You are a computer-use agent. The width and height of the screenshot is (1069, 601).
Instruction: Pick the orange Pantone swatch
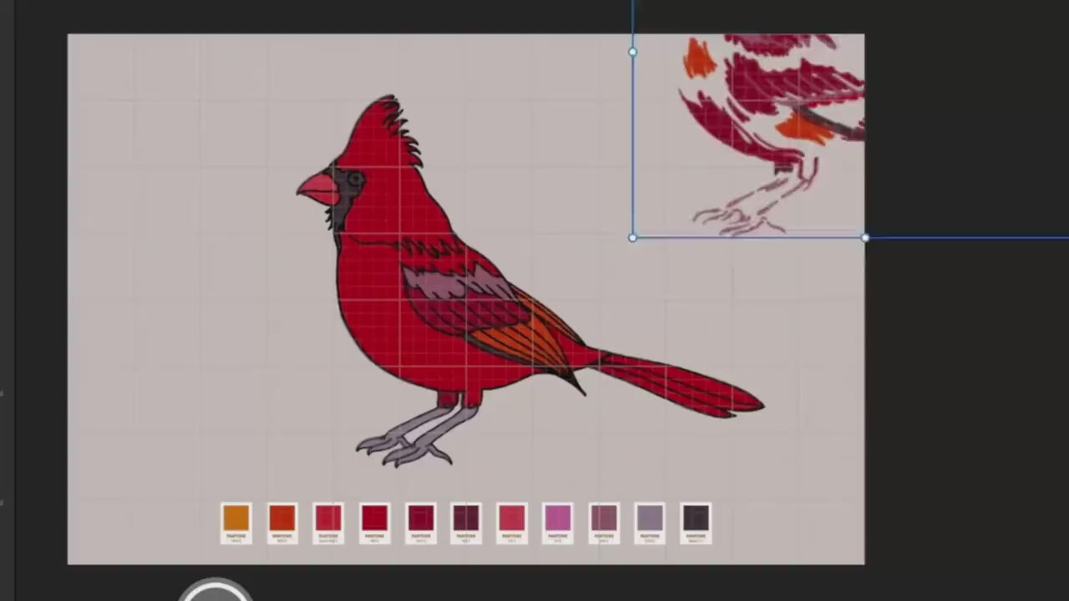click(x=236, y=518)
